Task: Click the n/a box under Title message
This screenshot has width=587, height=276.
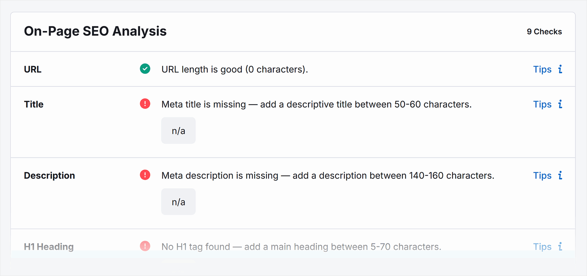Action: tap(178, 131)
